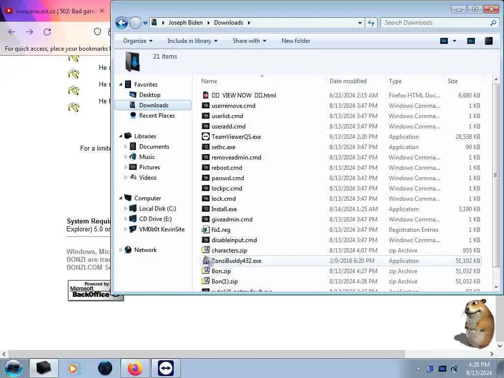Open the Organize menu

point(138,41)
